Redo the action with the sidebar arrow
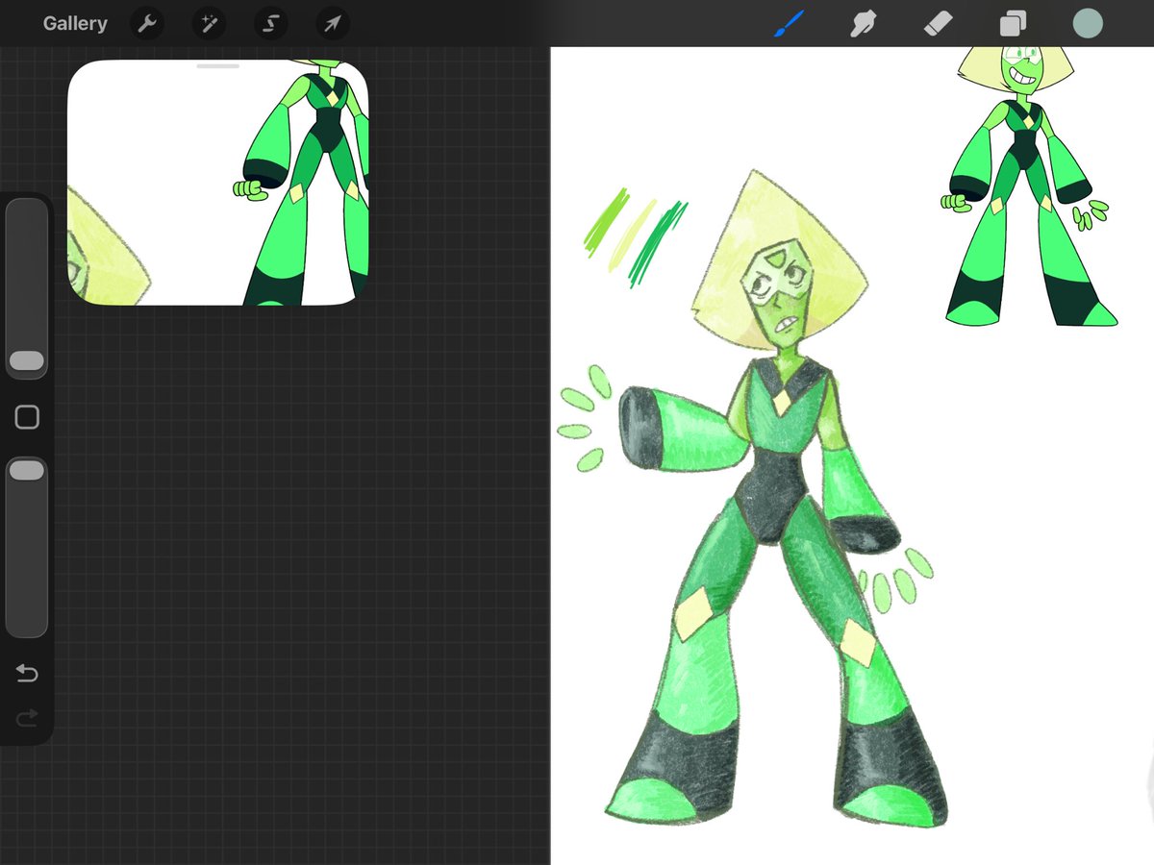The height and width of the screenshot is (865, 1154). coord(27,717)
